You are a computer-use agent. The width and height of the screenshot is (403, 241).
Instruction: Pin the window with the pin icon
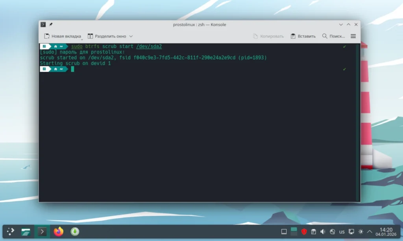click(x=51, y=24)
